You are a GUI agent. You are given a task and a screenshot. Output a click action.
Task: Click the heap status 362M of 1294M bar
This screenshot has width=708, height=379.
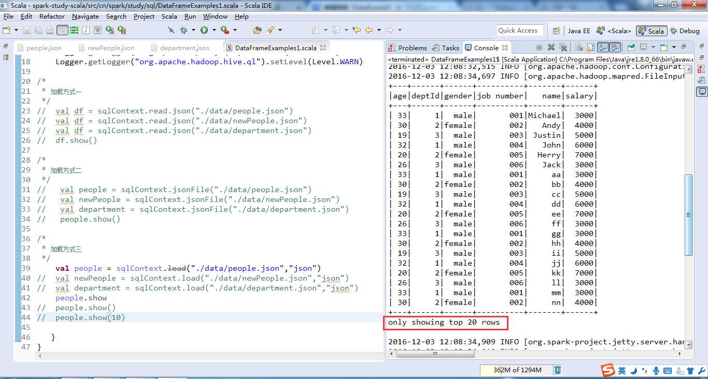pyautogui.click(x=516, y=370)
